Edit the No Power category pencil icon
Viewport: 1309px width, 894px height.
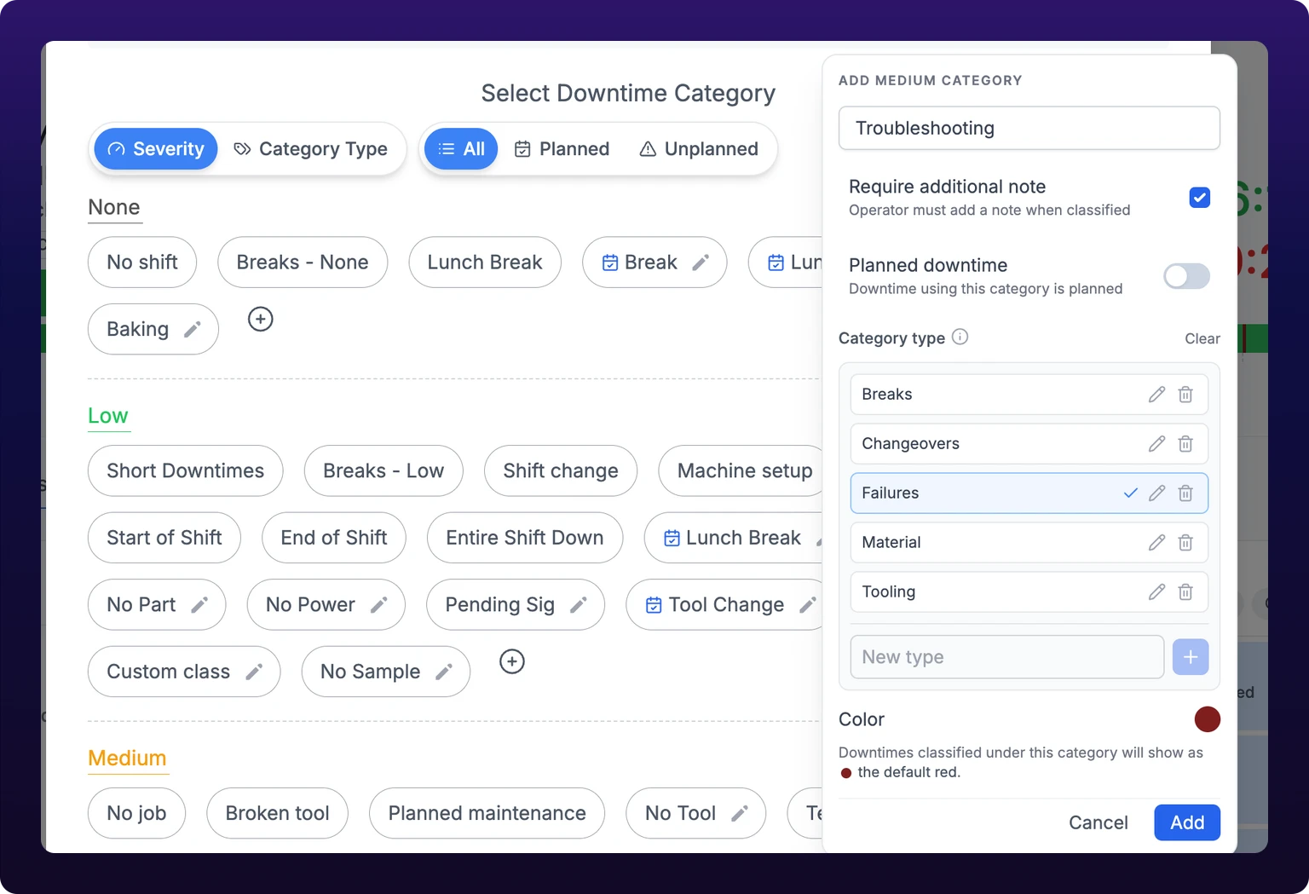tap(379, 604)
